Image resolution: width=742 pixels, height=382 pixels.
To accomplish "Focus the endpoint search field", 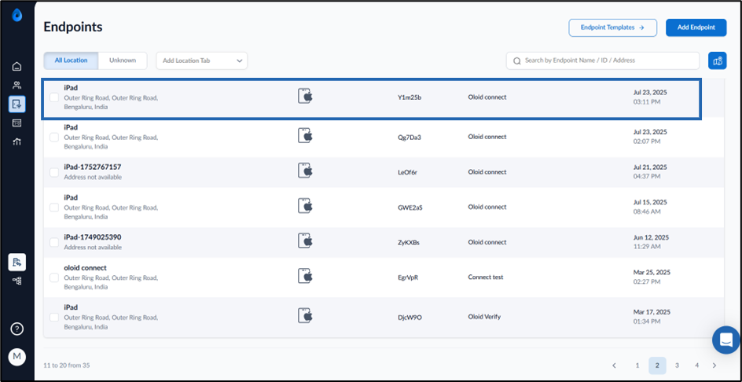I will point(602,61).
